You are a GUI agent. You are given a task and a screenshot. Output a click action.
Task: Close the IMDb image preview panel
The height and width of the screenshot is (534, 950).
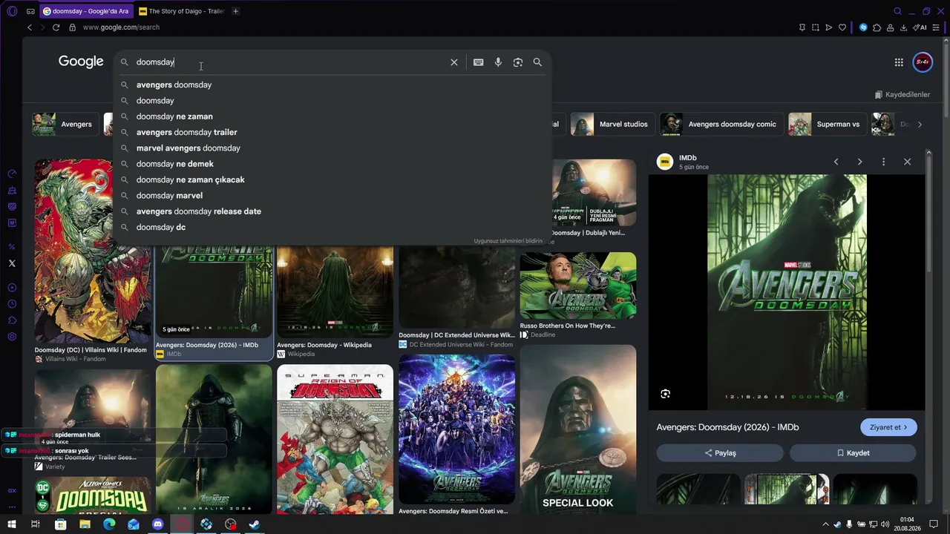click(x=907, y=162)
